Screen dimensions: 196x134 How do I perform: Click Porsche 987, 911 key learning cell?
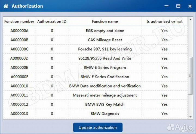click(105, 49)
